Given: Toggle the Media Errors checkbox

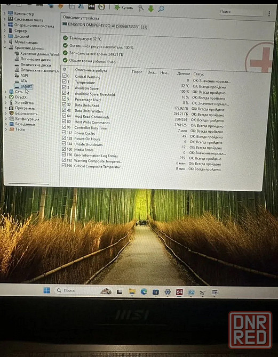Looking at the screenshot, I should coord(63,149).
